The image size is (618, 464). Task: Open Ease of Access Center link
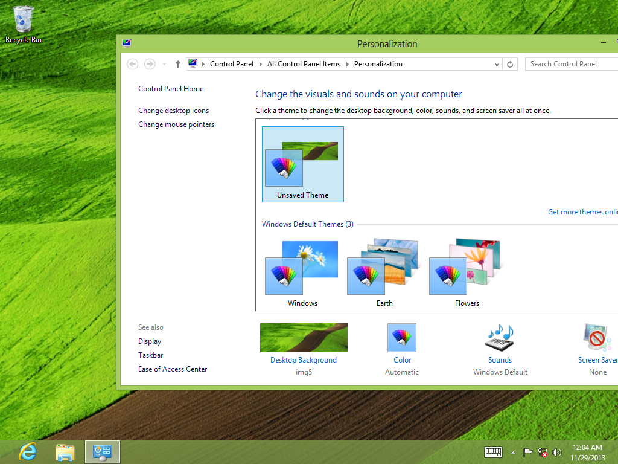click(173, 369)
